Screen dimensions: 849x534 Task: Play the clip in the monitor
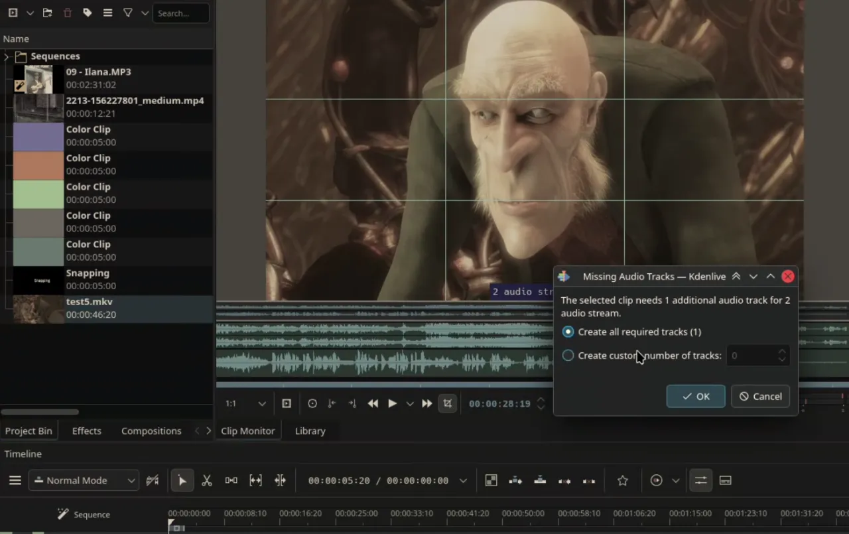pyautogui.click(x=393, y=403)
